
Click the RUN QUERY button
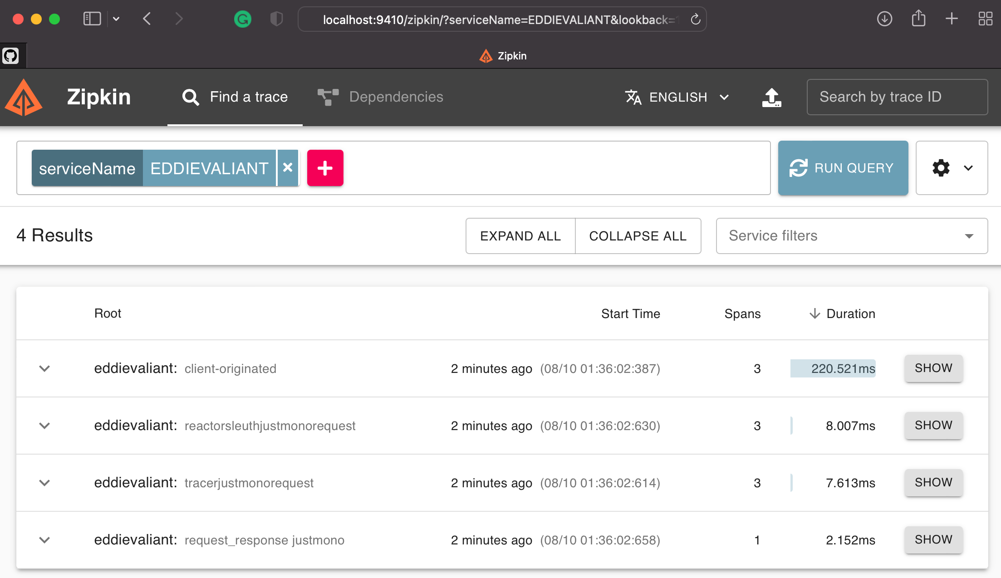point(843,168)
